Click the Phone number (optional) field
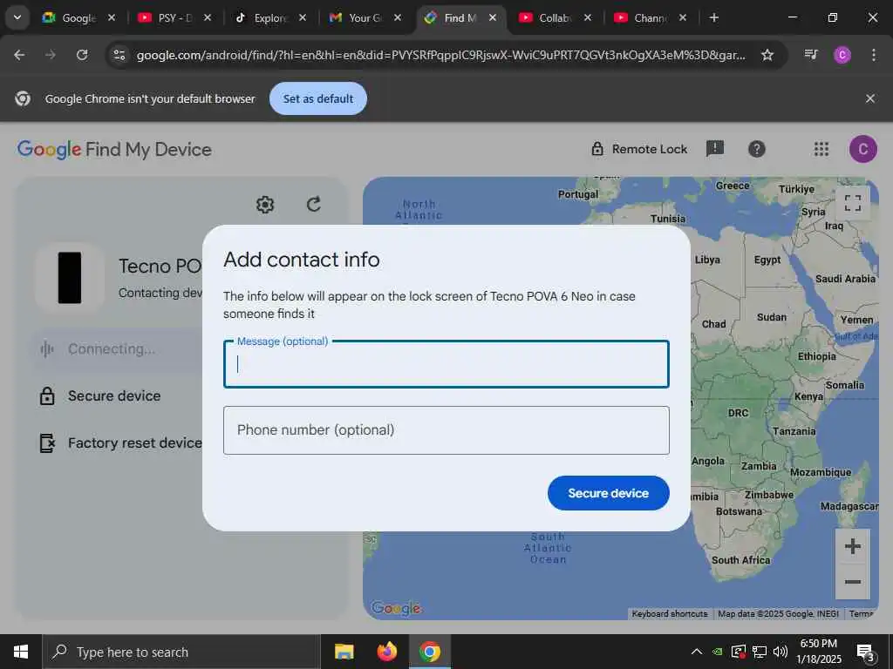 pos(446,430)
